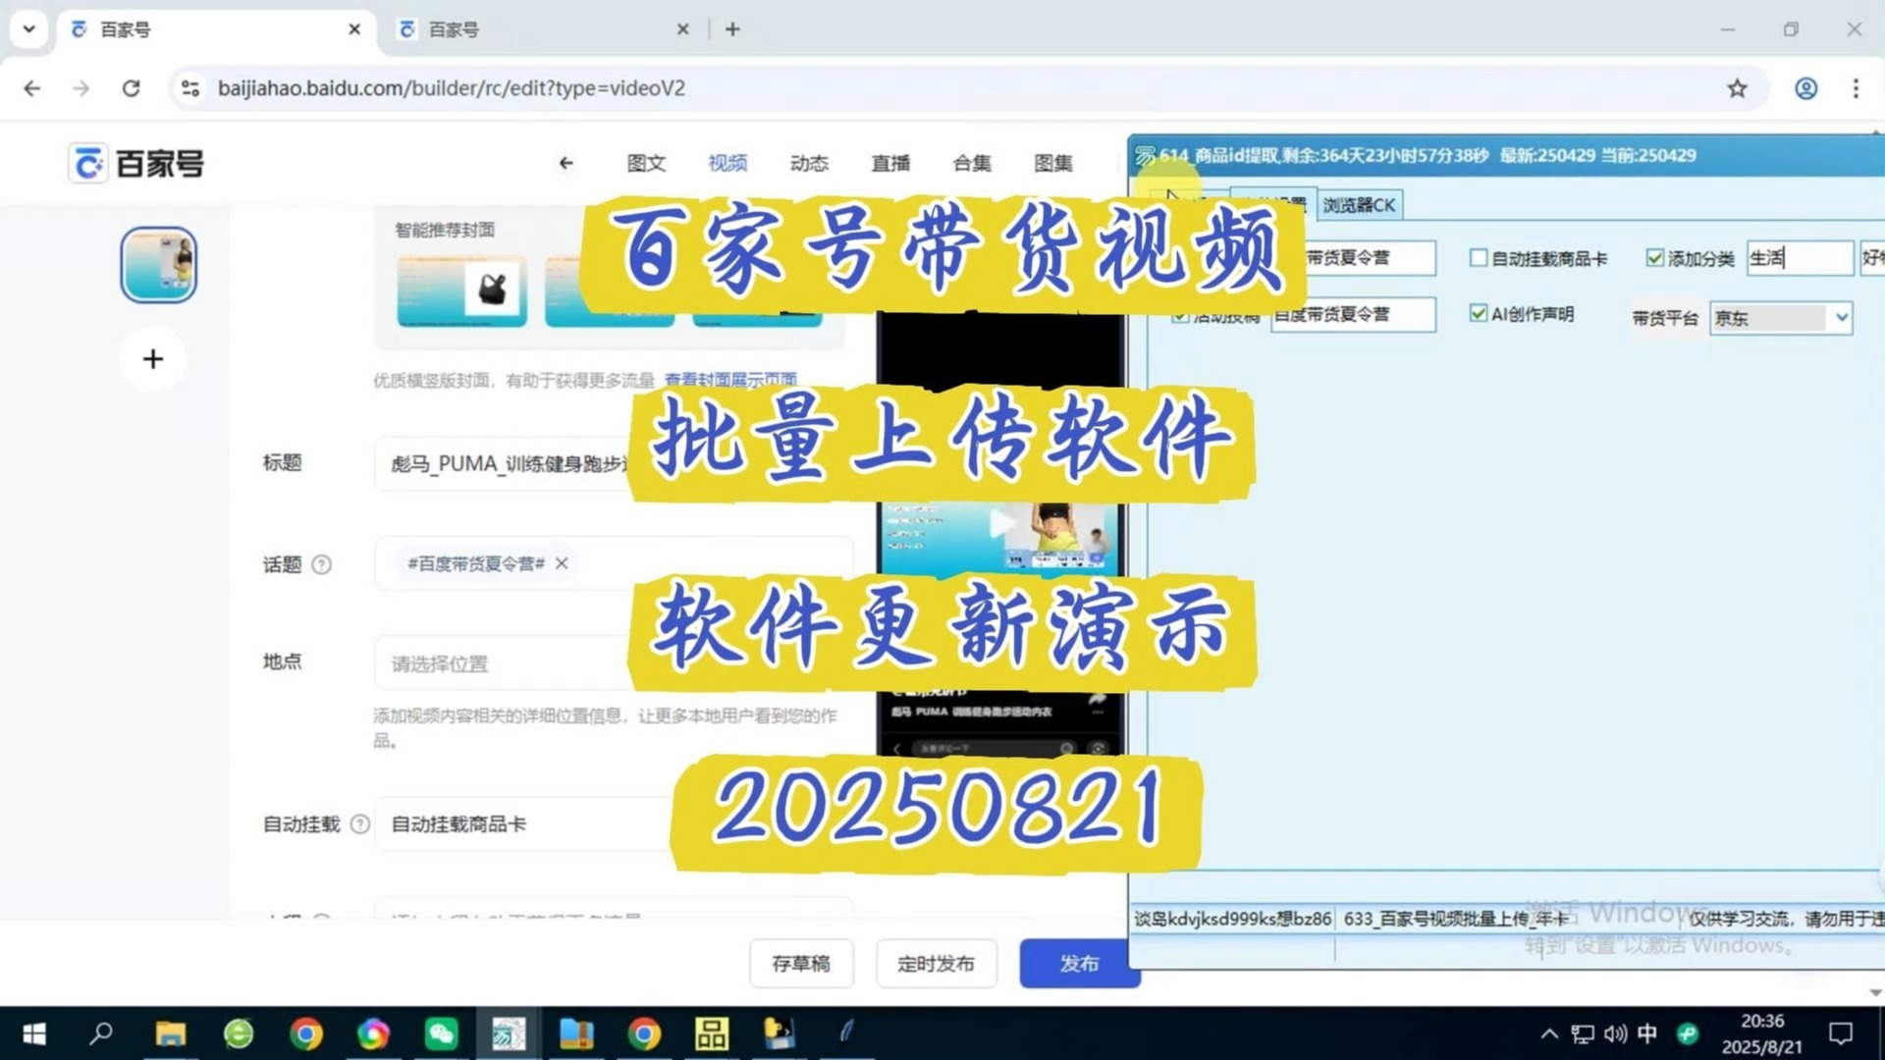The image size is (1885, 1060).
Task: Open Windows taskbar search
Action: pos(101,1033)
